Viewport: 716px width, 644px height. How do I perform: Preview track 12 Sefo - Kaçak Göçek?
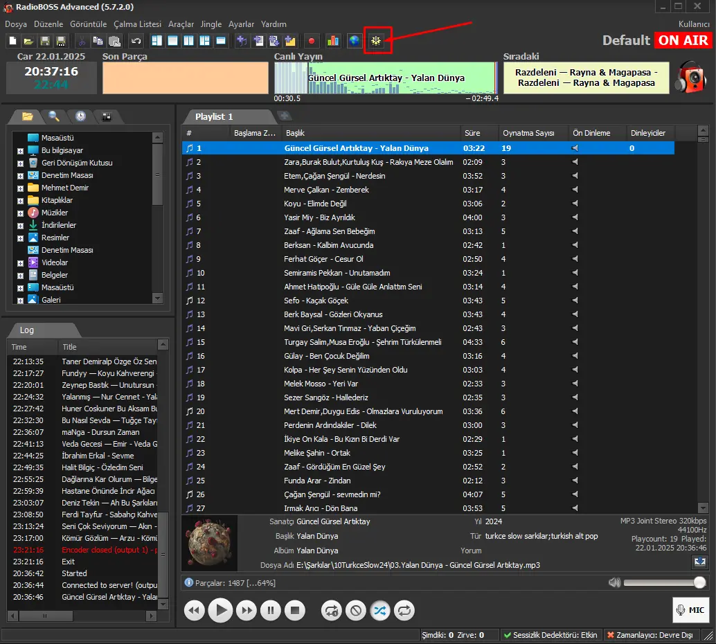click(x=575, y=300)
